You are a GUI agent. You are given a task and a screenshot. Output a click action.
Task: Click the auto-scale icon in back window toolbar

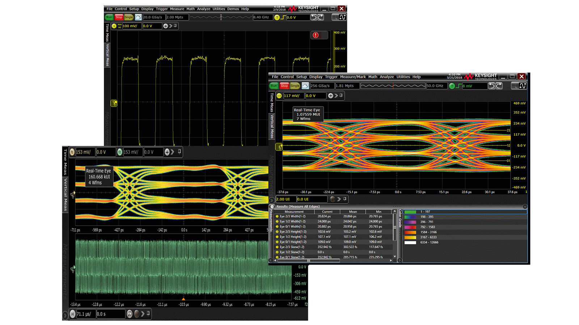click(138, 17)
